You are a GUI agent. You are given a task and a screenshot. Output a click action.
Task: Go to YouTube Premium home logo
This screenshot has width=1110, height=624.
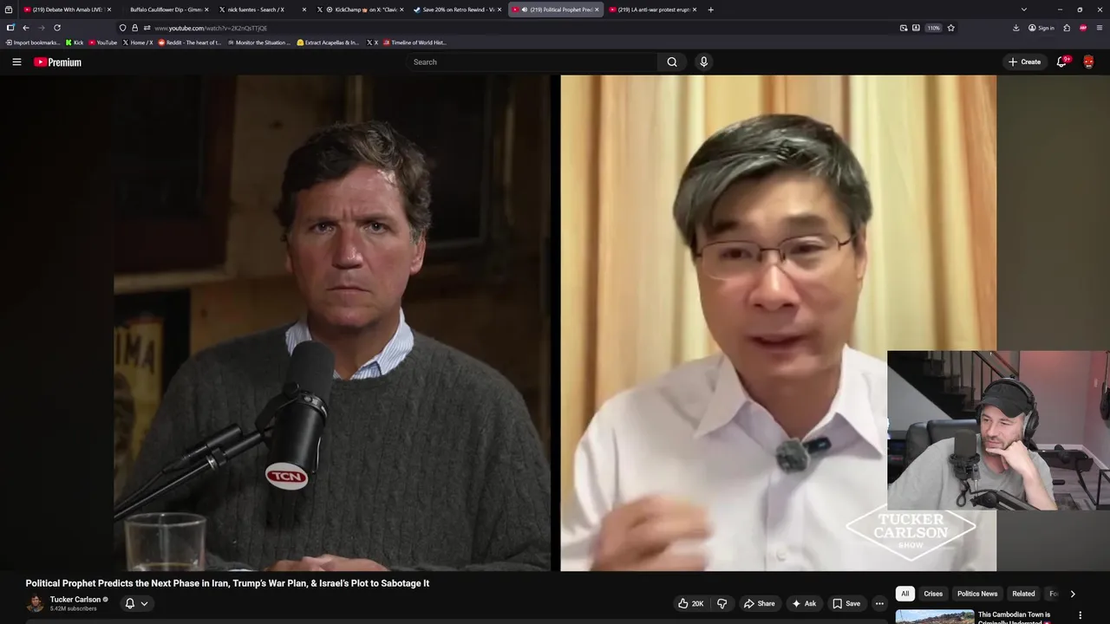(57, 62)
